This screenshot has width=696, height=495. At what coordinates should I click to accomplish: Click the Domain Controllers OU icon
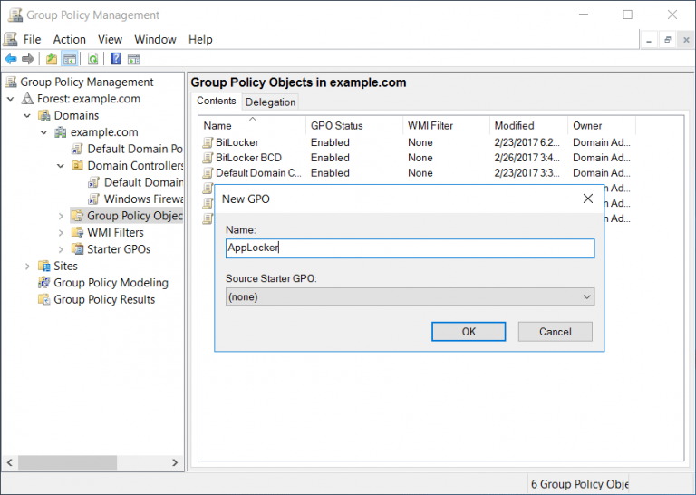click(77, 165)
